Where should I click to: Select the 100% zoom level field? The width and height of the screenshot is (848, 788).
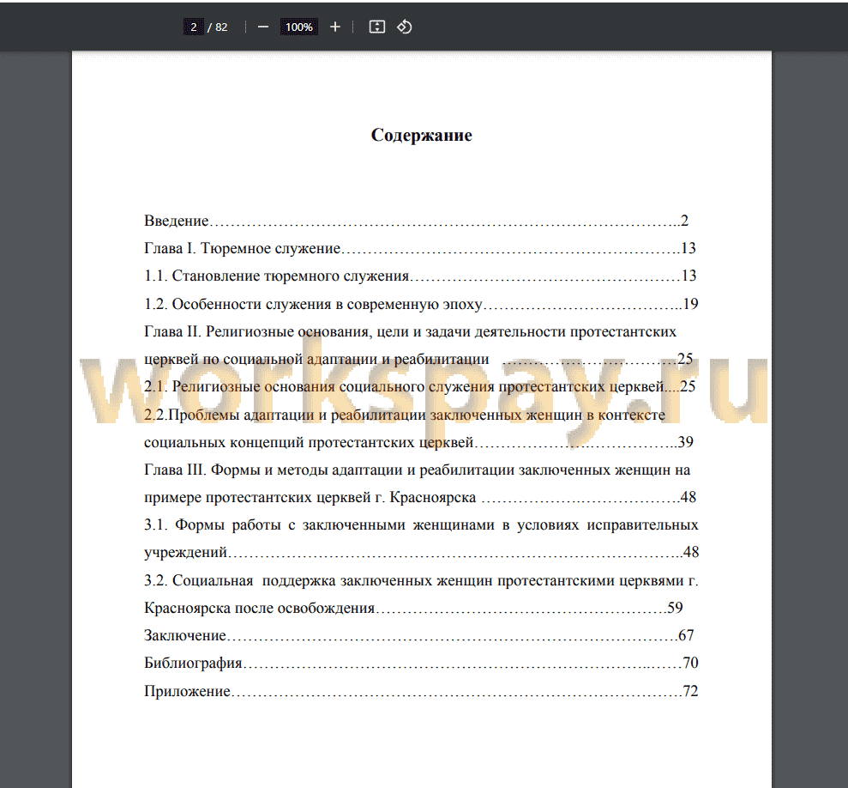[x=299, y=27]
